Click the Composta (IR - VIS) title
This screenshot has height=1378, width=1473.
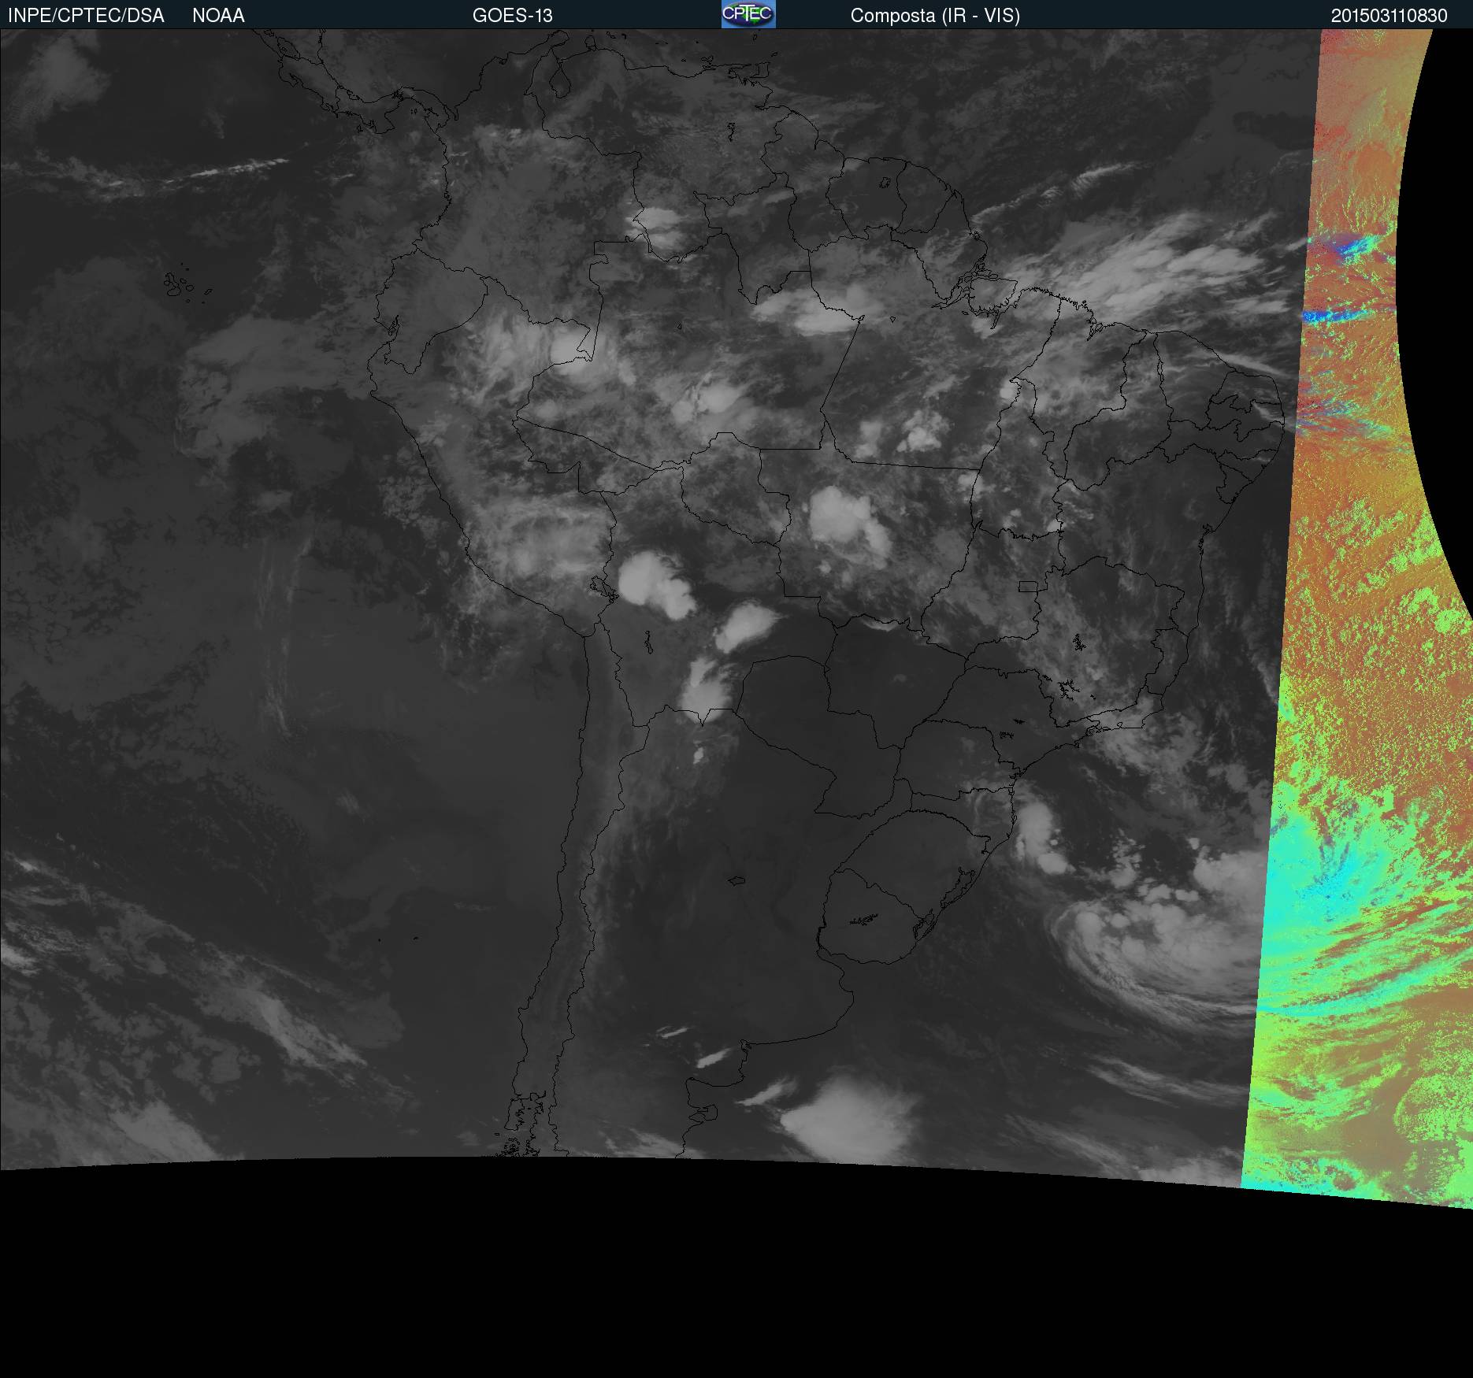point(935,16)
